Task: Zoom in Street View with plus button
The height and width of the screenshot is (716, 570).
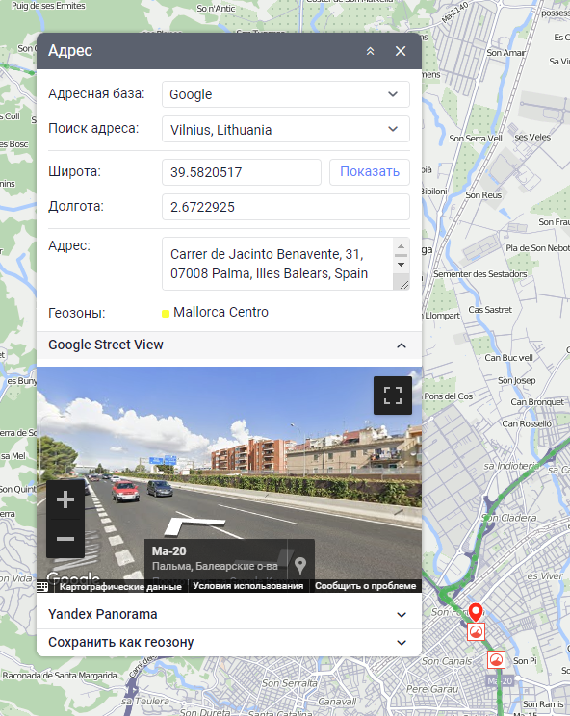Action: pos(65,499)
